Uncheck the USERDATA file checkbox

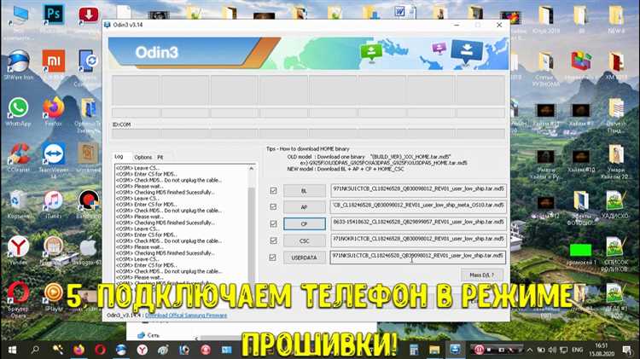[x=273, y=258]
